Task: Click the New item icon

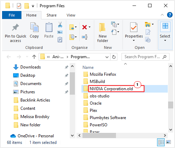Action: click(114, 24)
